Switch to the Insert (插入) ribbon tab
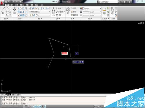The image size is (145, 108). point(12,5)
